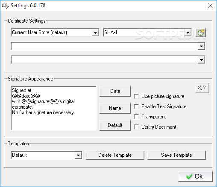The height and width of the screenshot is (187, 217).
Task: Click the 'Signed at' text line
Action: point(22,90)
